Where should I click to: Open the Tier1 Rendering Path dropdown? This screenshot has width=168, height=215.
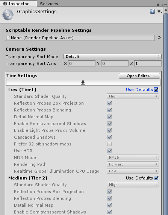click(133, 164)
